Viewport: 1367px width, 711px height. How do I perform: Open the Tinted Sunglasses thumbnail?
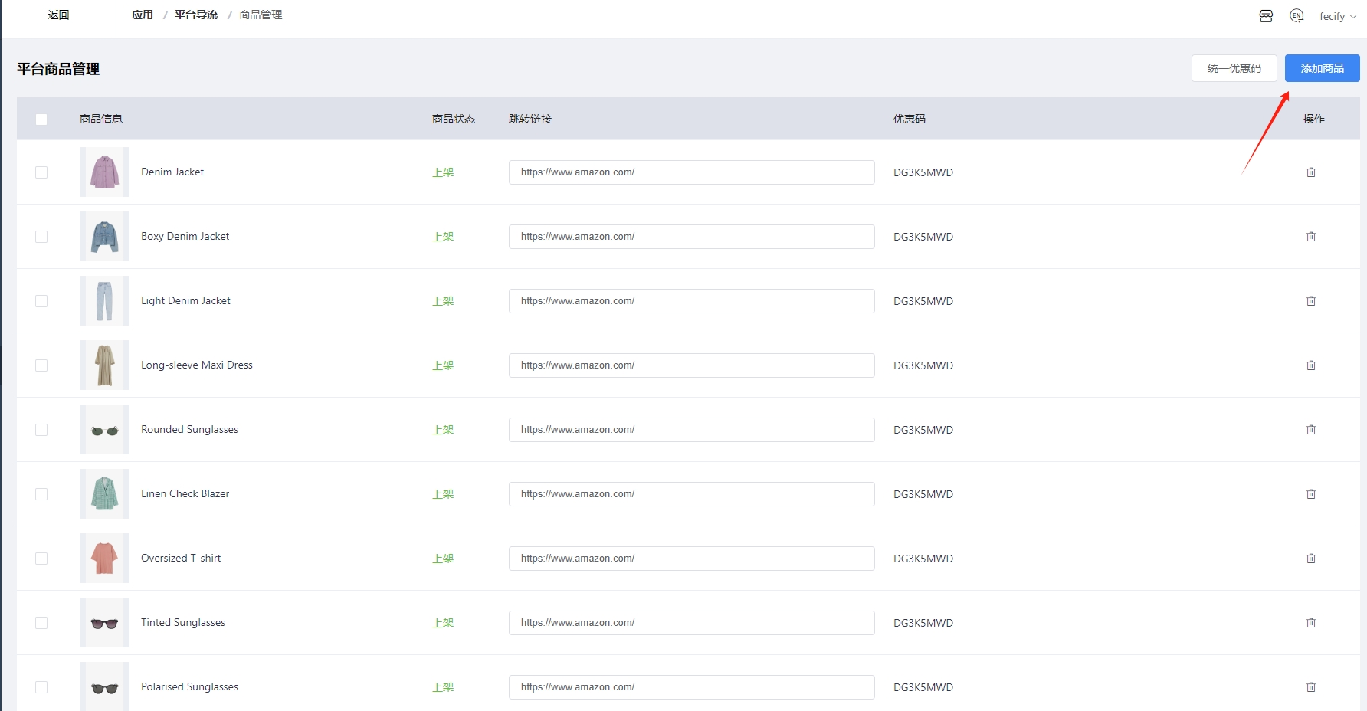104,623
